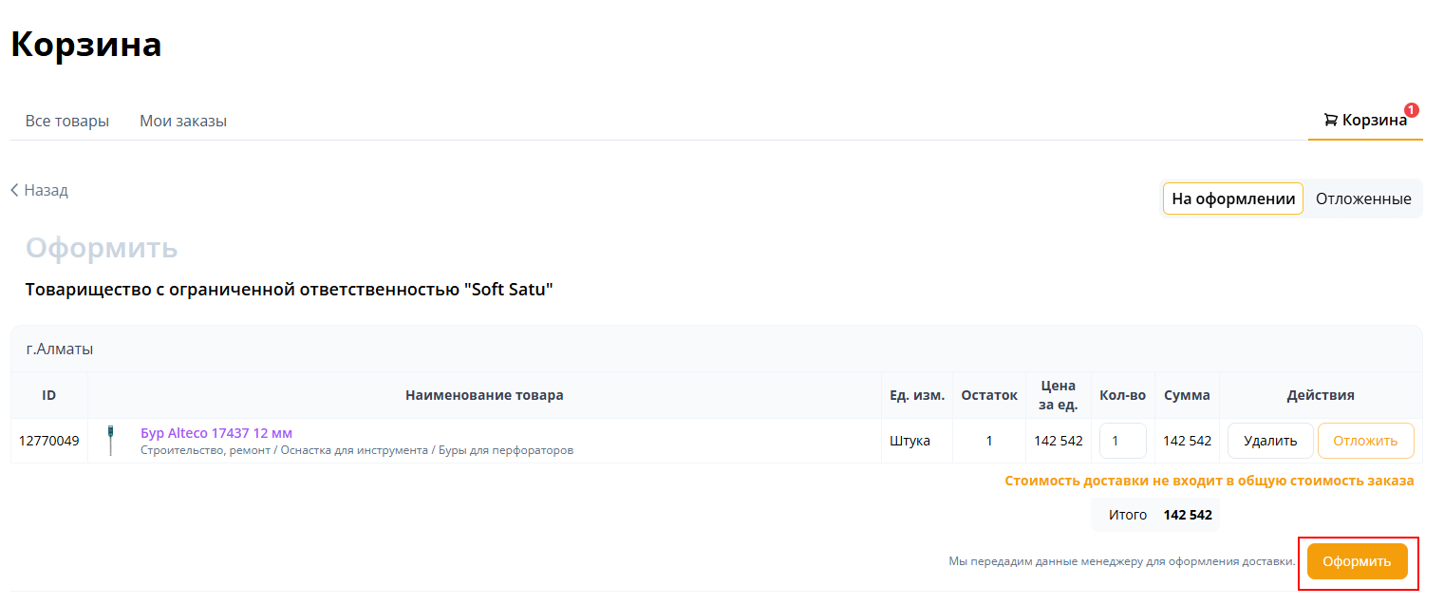Click the Сумма column header

click(x=1188, y=395)
